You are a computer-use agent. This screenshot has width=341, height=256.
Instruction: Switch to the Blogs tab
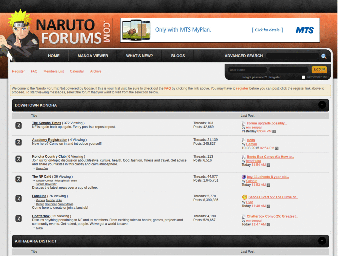pyautogui.click(x=178, y=56)
